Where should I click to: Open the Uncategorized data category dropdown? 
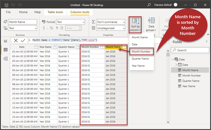[x=110, y=28]
